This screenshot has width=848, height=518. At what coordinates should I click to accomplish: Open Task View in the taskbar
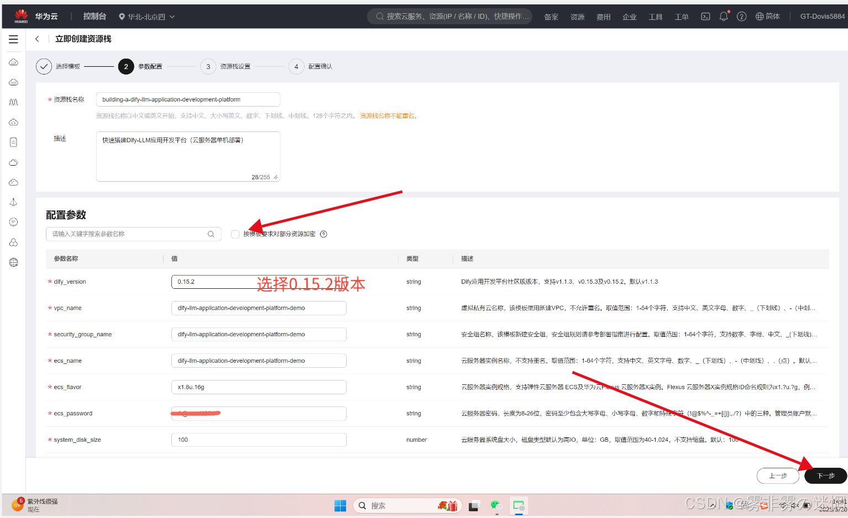[x=474, y=506]
